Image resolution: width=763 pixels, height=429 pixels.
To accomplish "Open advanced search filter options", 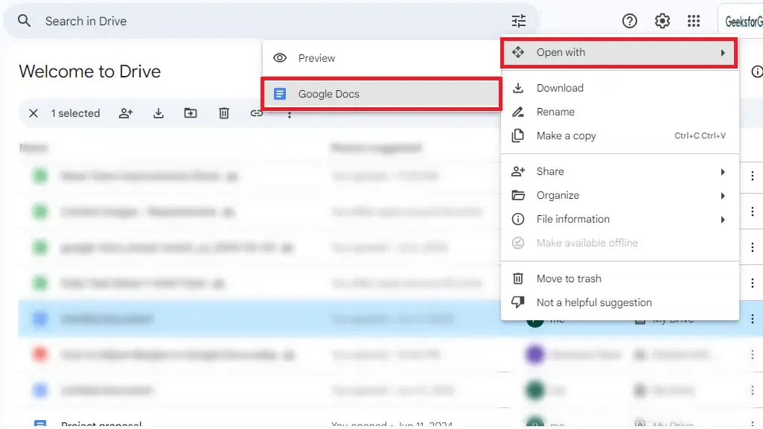I will pyautogui.click(x=519, y=21).
